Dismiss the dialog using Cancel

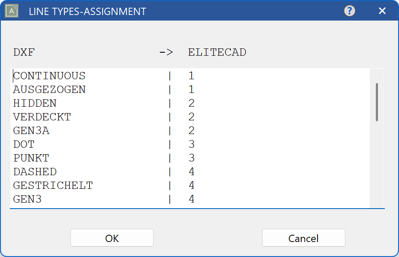(x=303, y=238)
